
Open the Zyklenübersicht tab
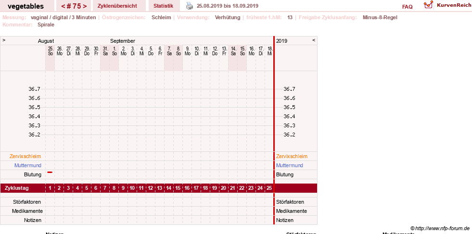(x=117, y=6)
